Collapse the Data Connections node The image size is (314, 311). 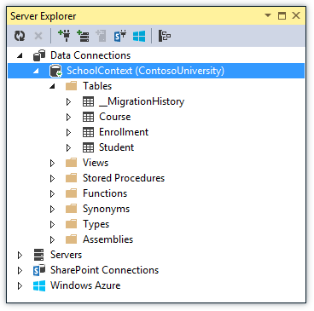(x=20, y=55)
